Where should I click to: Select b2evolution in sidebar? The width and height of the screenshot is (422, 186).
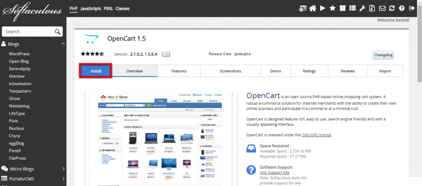click(x=20, y=84)
